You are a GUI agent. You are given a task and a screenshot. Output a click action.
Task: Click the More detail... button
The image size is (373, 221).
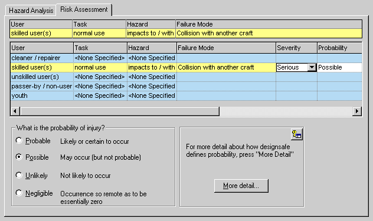click(241, 186)
